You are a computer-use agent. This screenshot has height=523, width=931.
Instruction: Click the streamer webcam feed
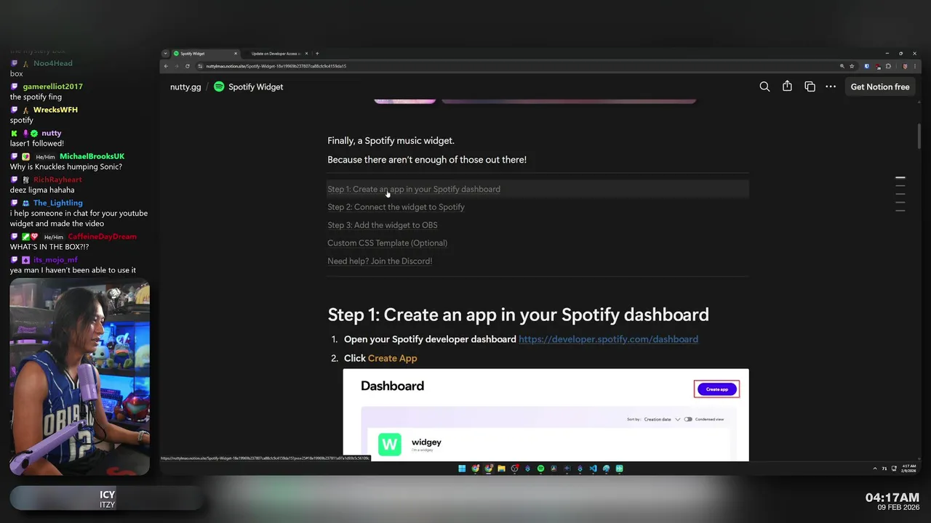click(79, 377)
